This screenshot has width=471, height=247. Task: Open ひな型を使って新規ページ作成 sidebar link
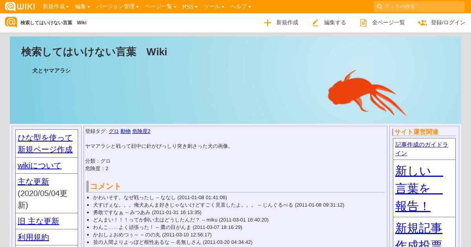point(45,143)
